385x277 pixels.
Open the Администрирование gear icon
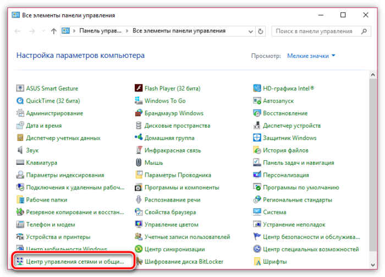[x=20, y=113]
